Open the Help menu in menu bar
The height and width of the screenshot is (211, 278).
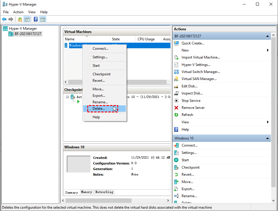(44, 12)
